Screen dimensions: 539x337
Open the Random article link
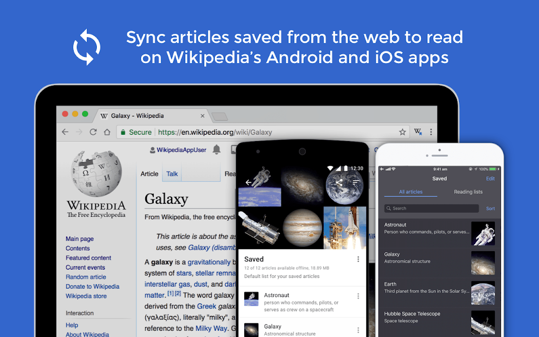point(86,277)
